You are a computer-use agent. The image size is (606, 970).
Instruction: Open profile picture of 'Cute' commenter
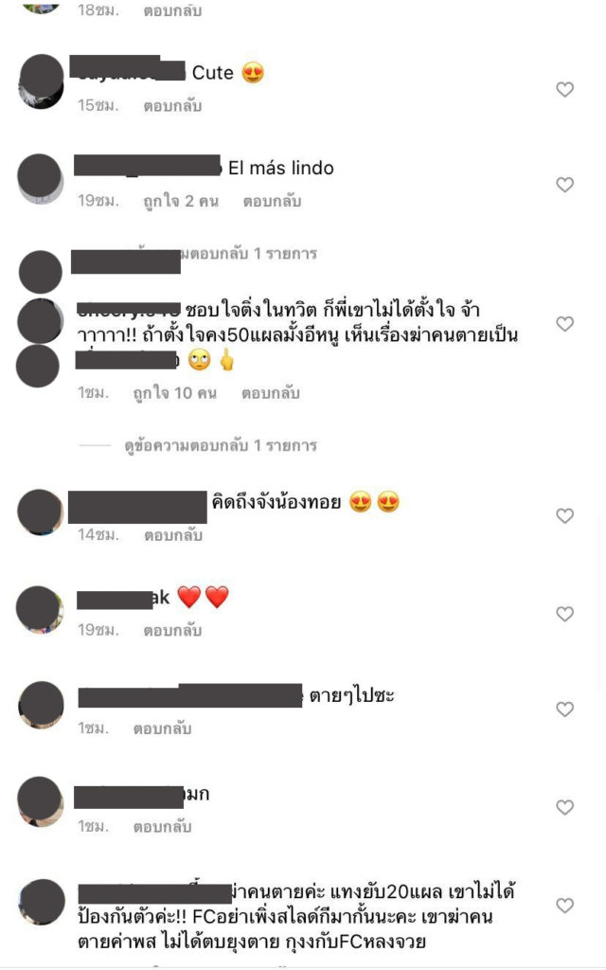point(41,81)
